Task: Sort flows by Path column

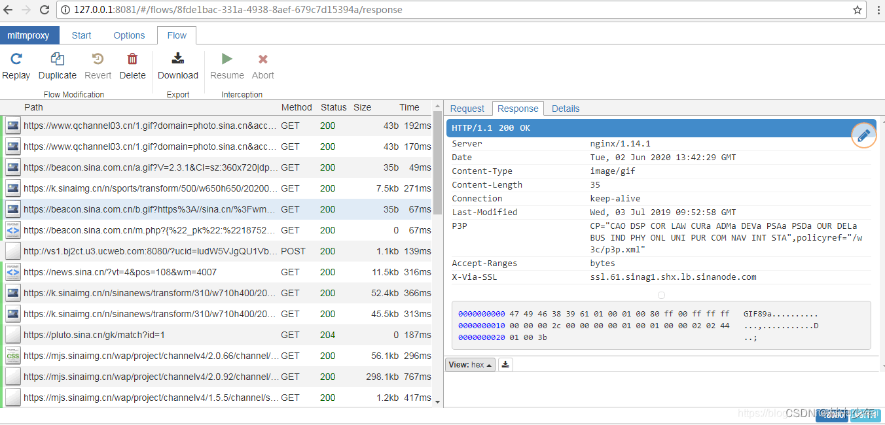Action: click(x=33, y=107)
